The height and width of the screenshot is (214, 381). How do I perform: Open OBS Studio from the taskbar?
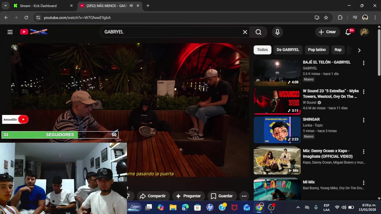coord(271,207)
